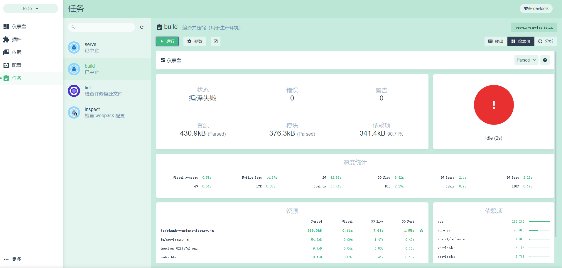Switch to the 分析 tab

[x=546, y=41]
